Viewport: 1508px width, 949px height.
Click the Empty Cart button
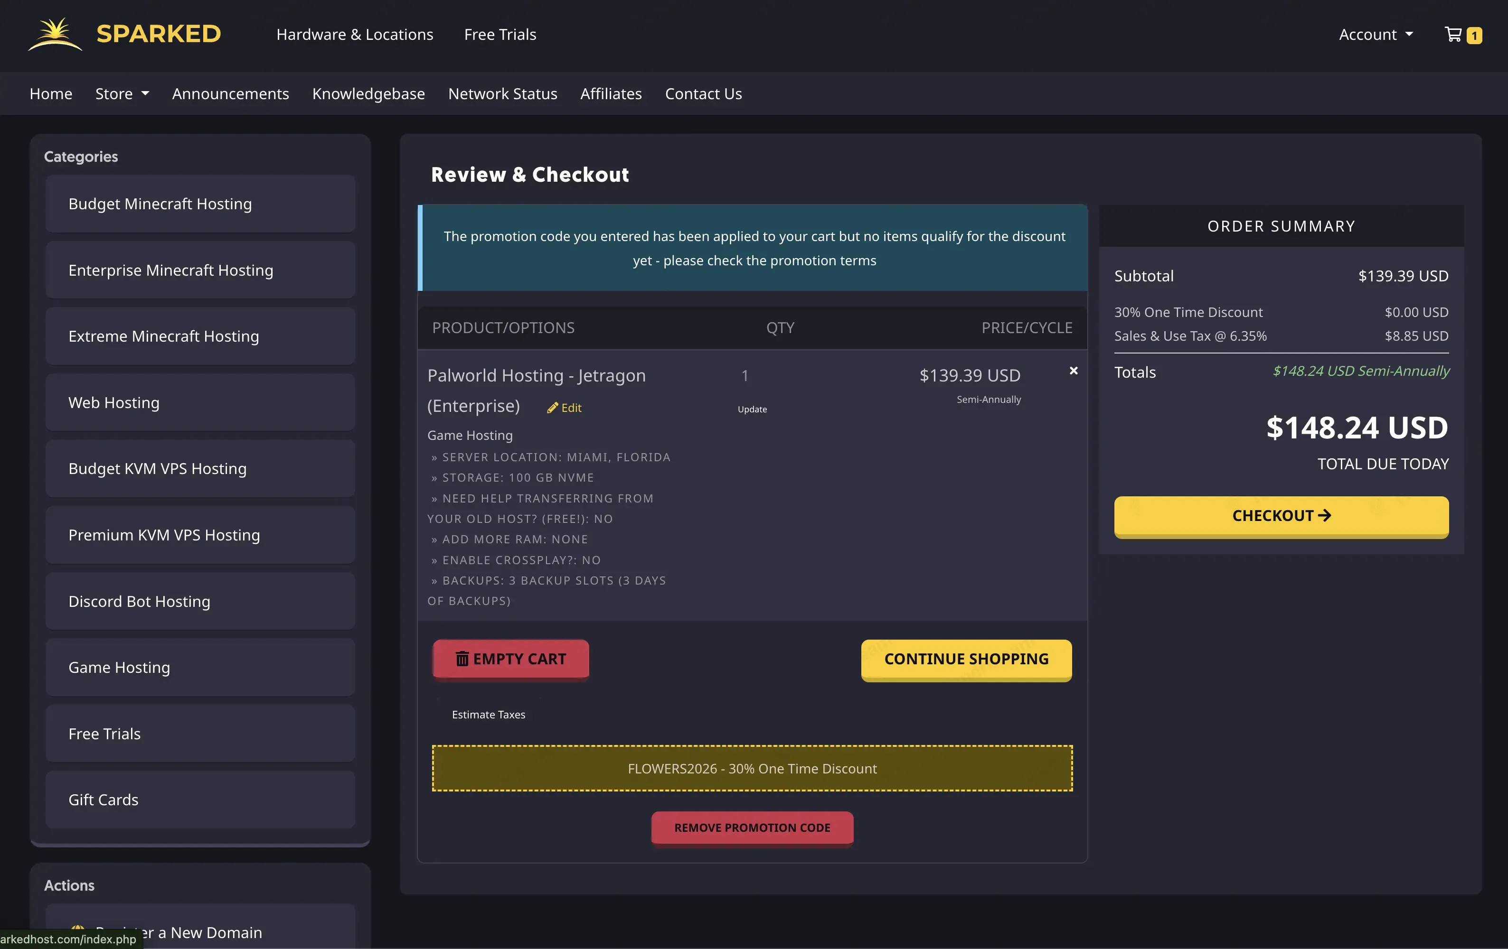(510, 659)
